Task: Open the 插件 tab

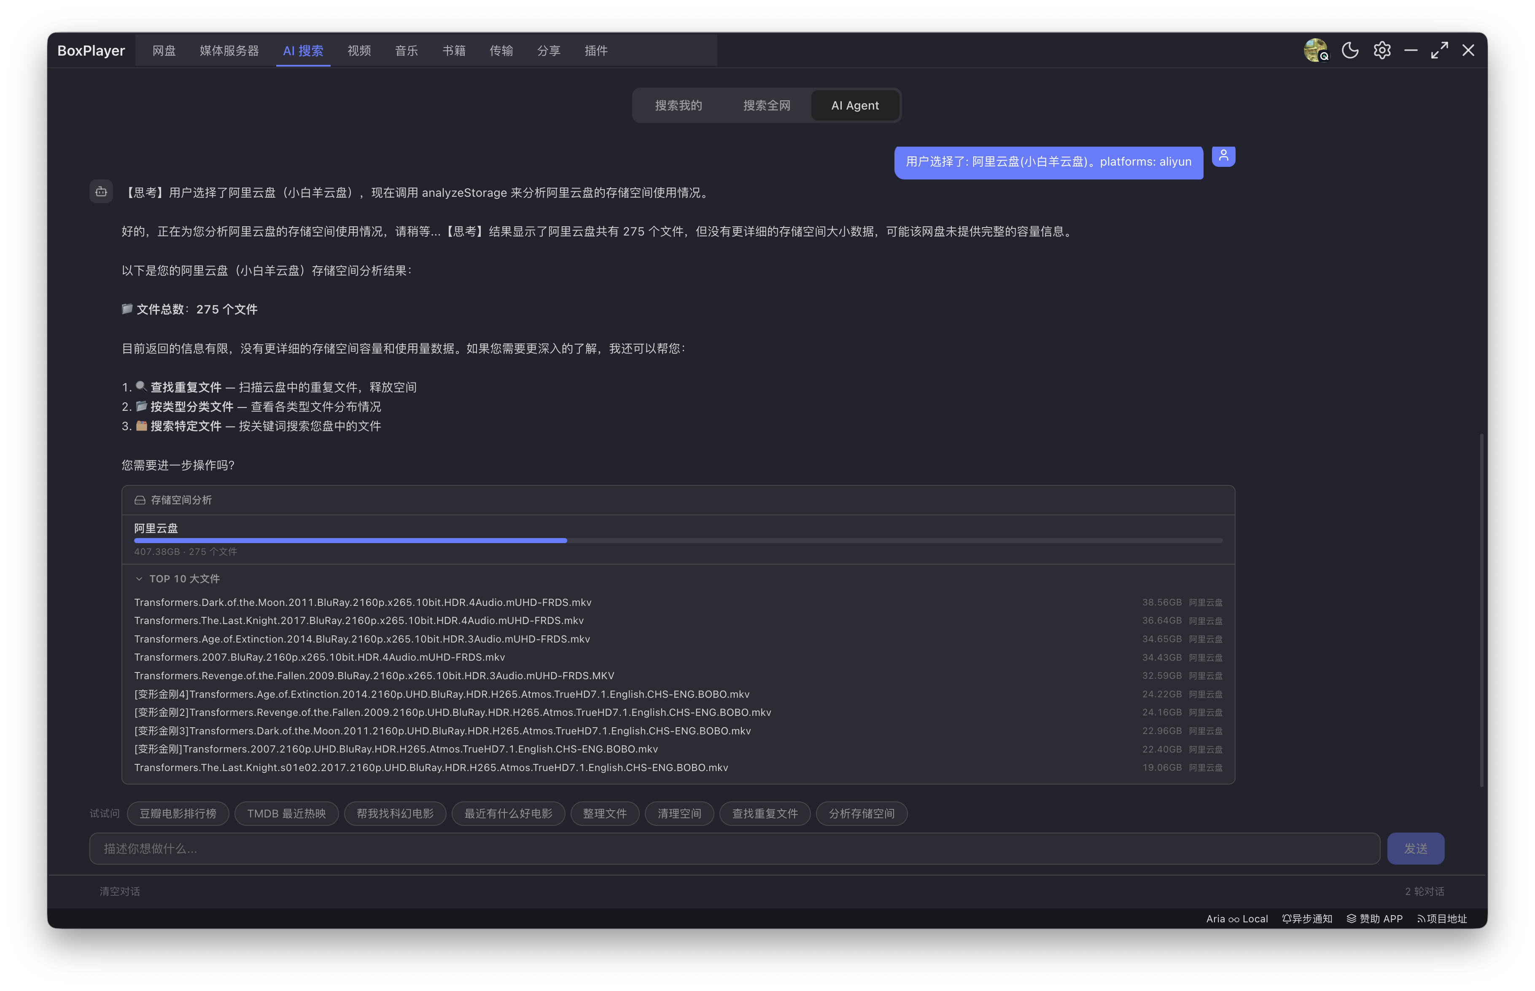Action: point(595,50)
